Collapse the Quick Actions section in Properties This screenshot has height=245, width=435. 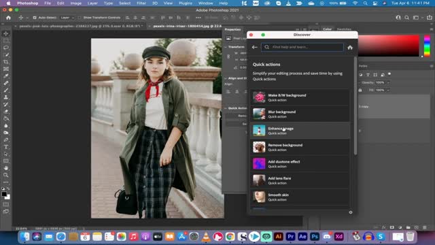[x=226, y=108]
